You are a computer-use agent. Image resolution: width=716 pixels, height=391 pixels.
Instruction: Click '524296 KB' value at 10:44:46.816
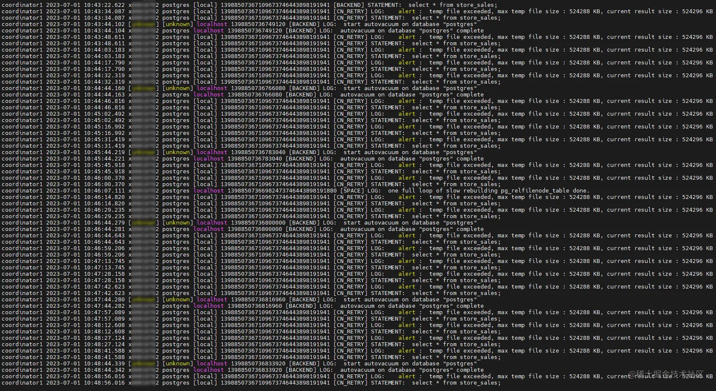click(698, 101)
